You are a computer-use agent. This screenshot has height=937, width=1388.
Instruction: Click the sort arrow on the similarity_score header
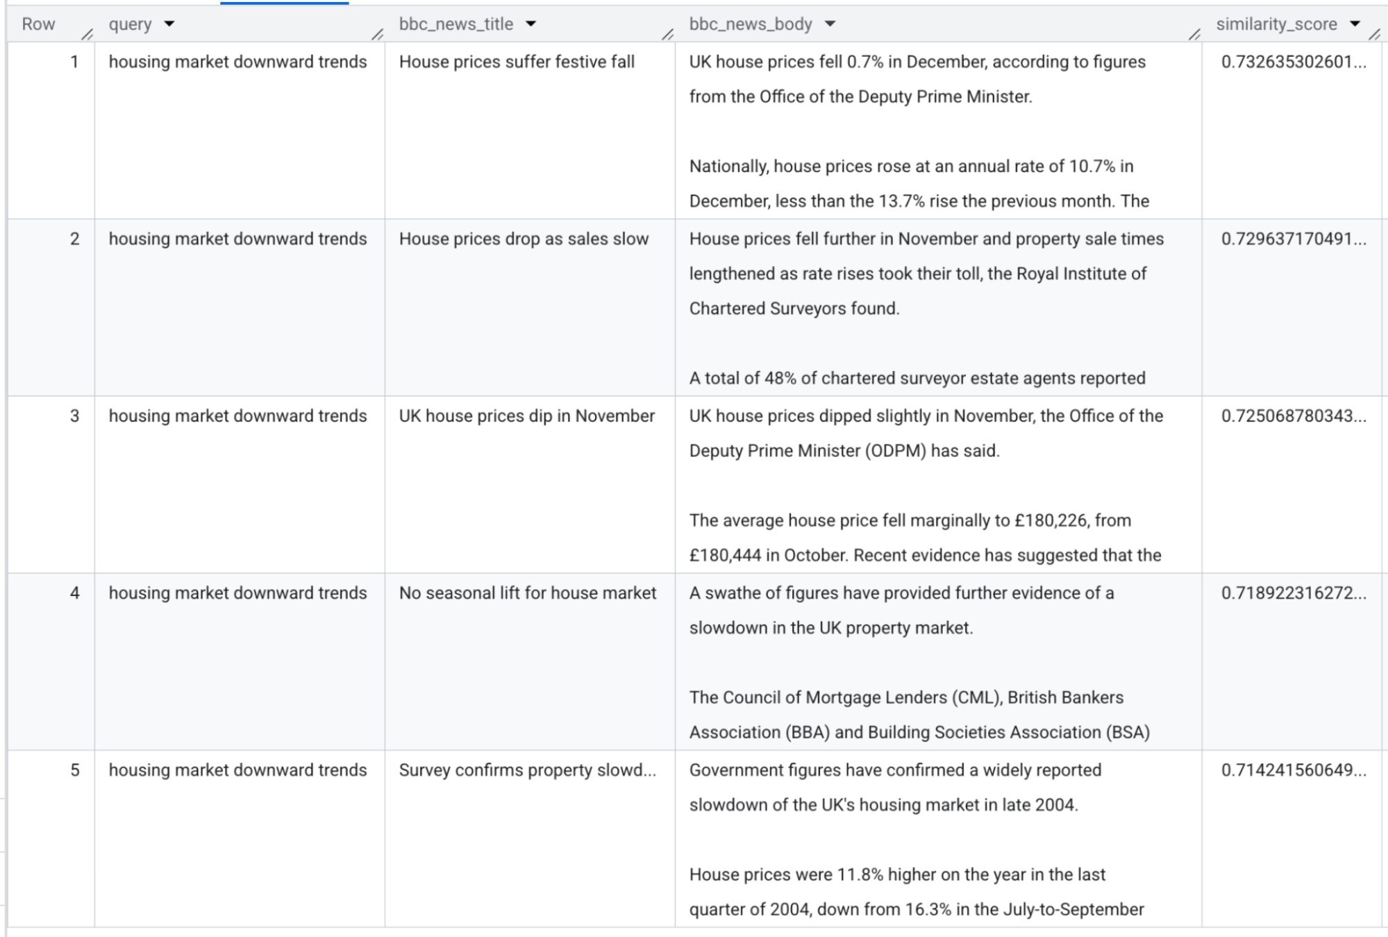[x=1355, y=24]
